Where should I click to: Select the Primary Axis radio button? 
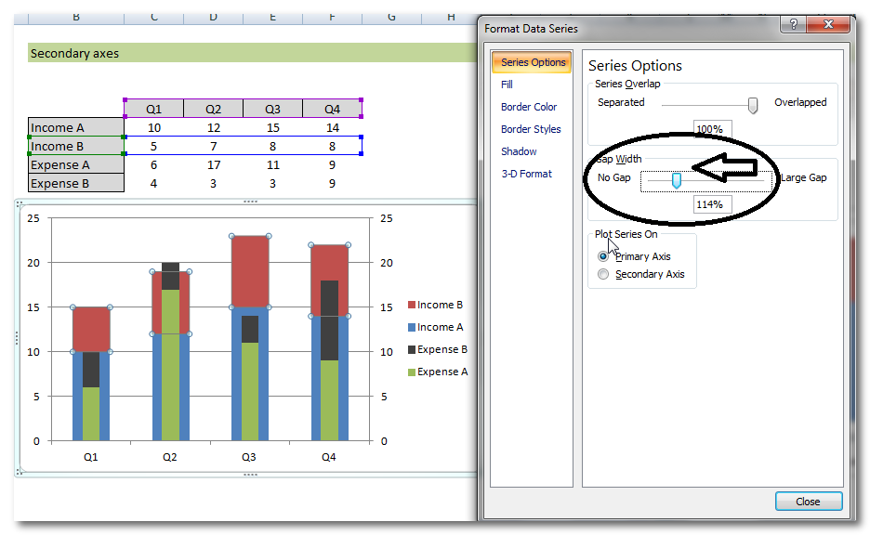tap(604, 256)
